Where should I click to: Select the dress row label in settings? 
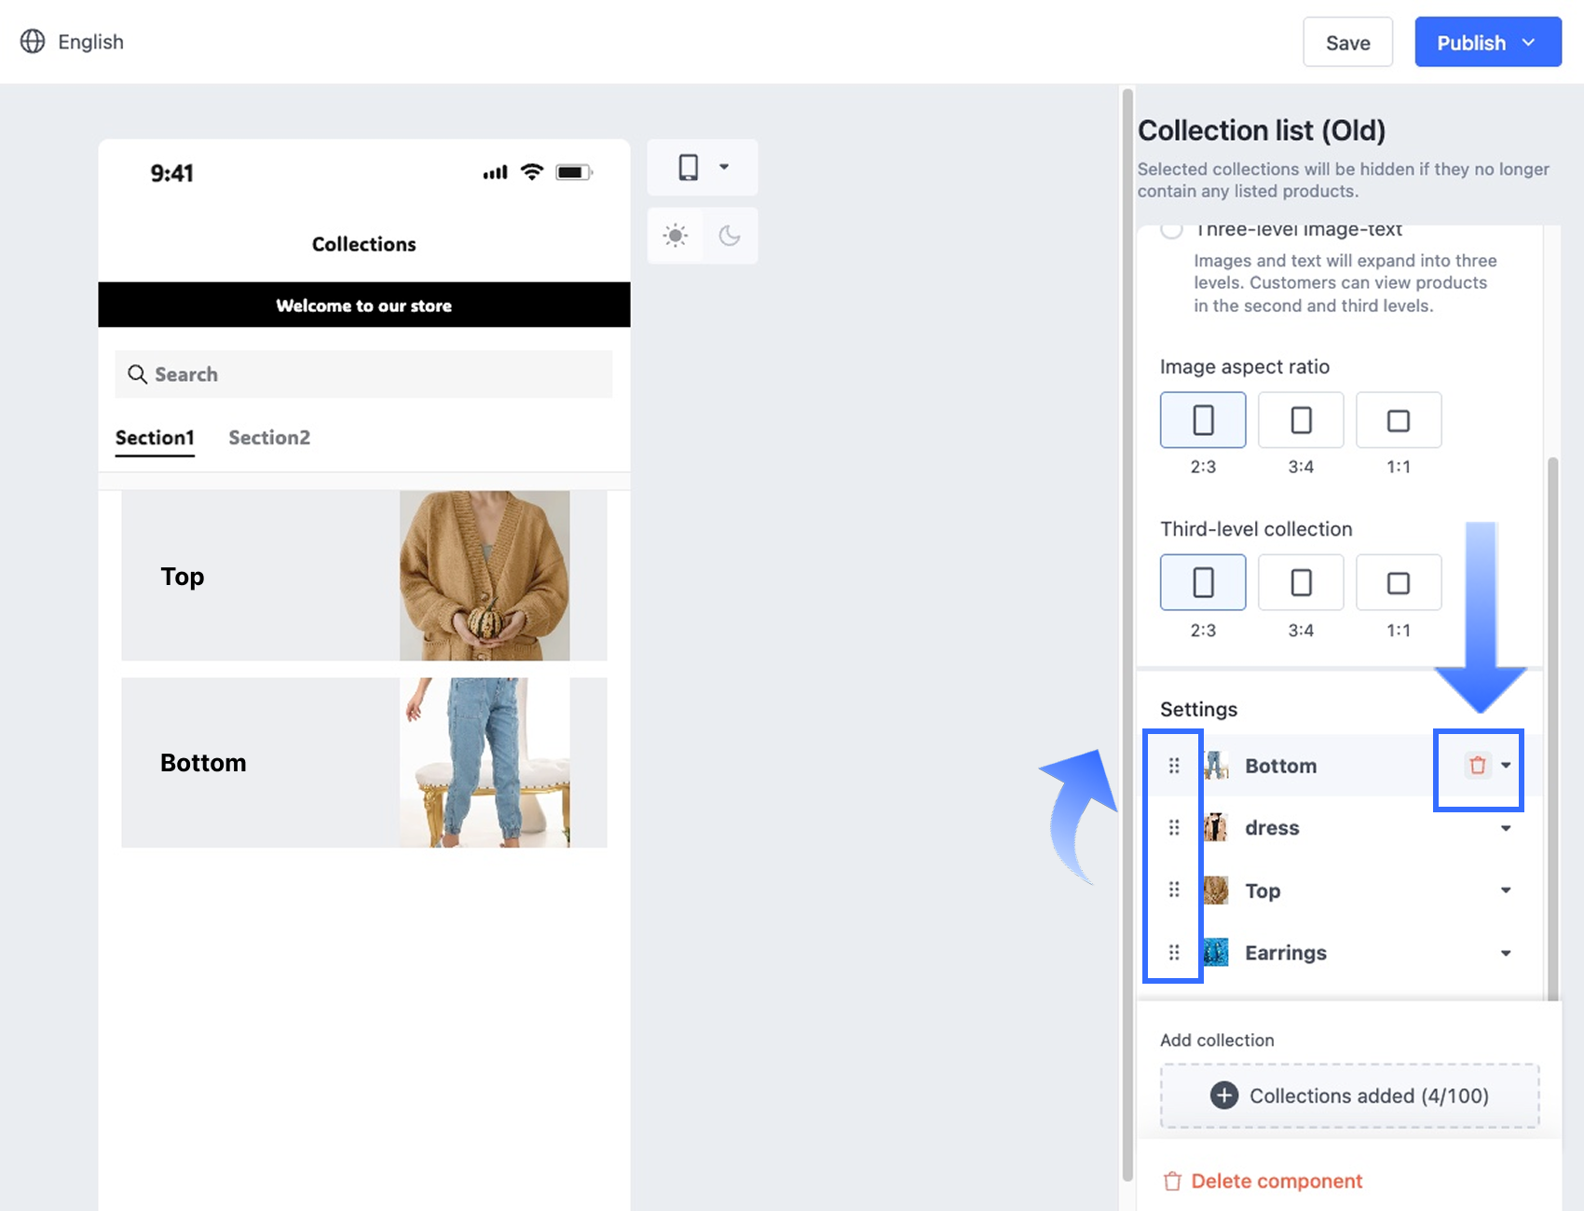pos(1272,828)
